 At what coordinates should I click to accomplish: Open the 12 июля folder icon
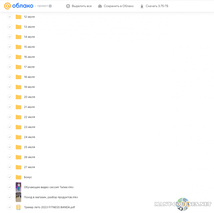[x=18, y=17]
